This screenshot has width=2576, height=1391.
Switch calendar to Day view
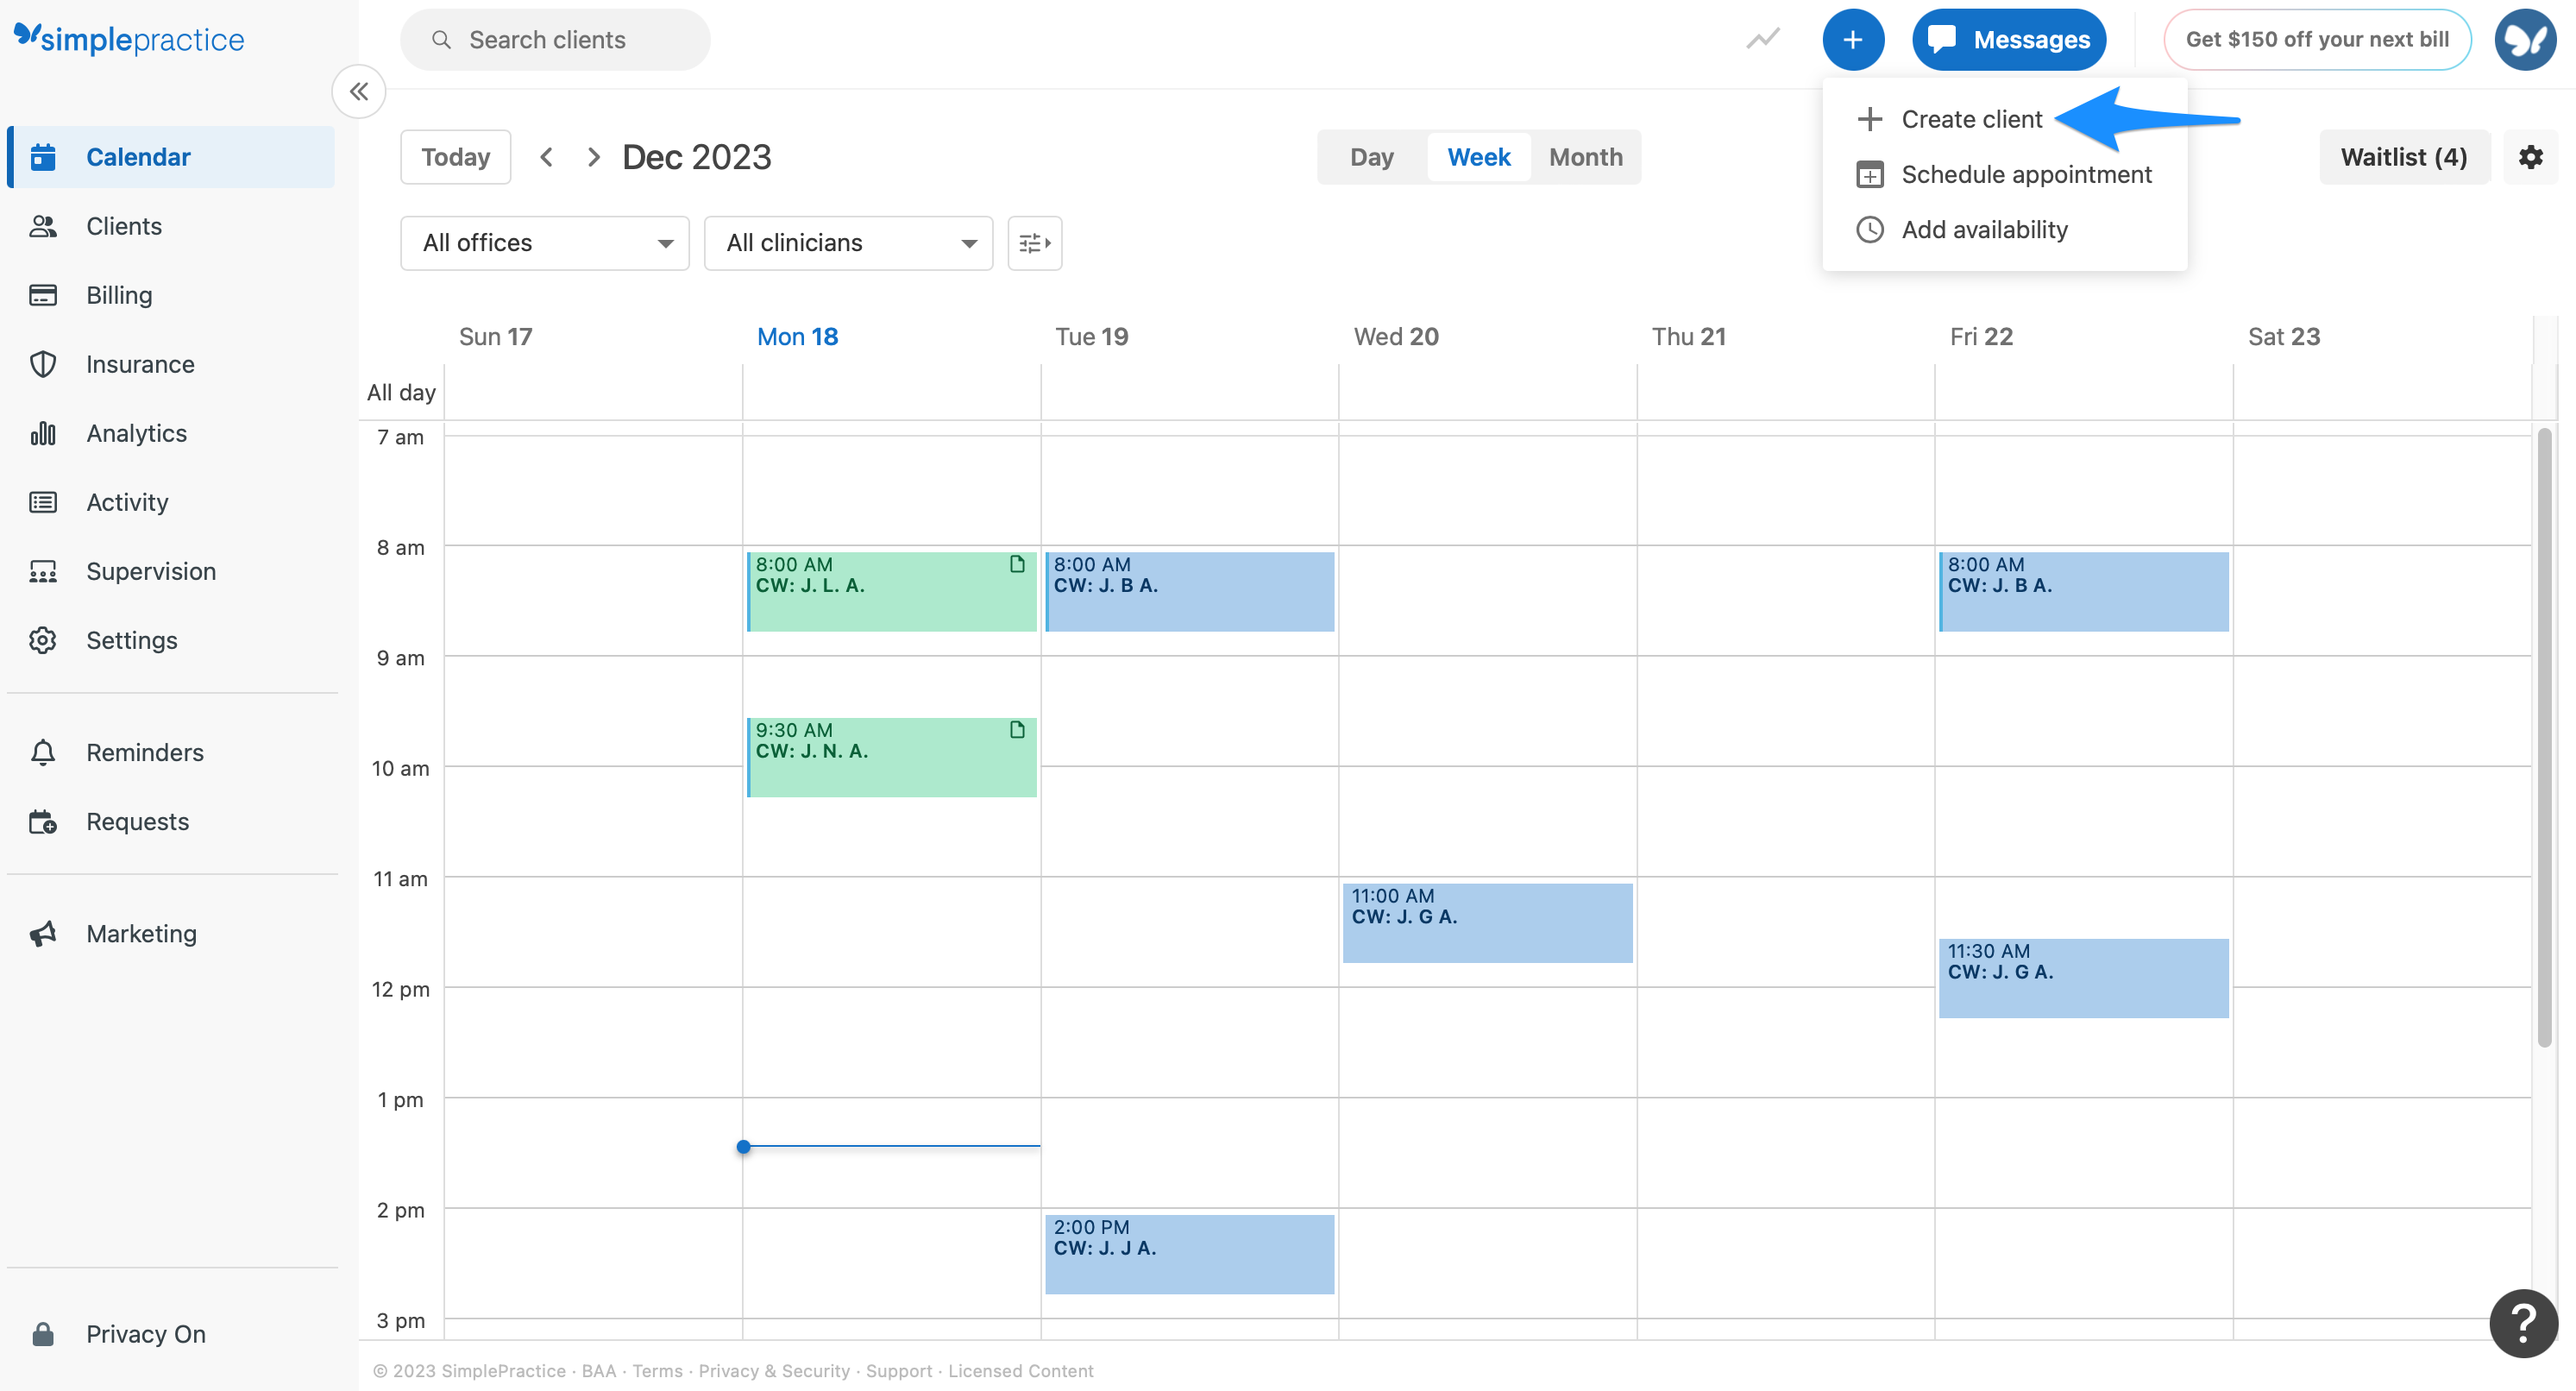pos(1371,157)
